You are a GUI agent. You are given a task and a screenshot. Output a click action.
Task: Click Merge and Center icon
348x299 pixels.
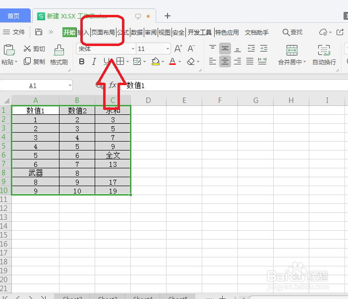coord(292,50)
